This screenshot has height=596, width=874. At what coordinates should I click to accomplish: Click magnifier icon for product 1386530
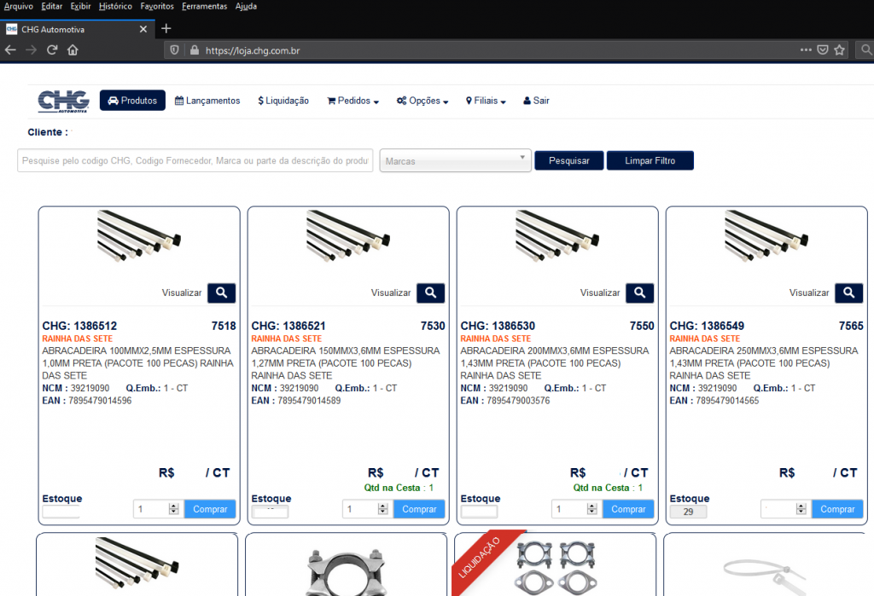639,292
